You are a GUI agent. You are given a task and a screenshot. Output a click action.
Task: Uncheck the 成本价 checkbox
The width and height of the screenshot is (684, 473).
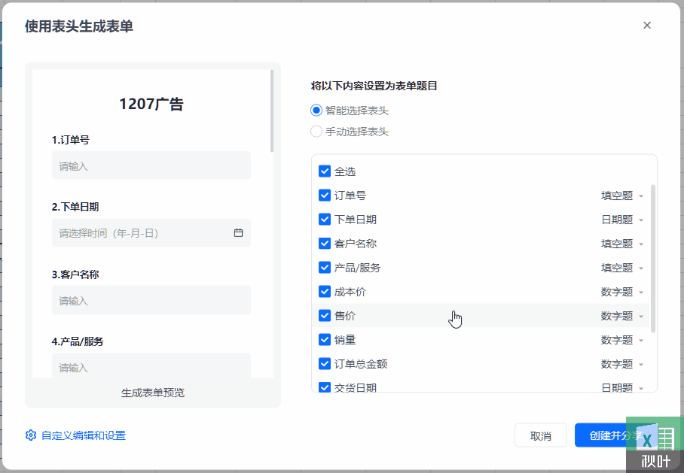[325, 291]
